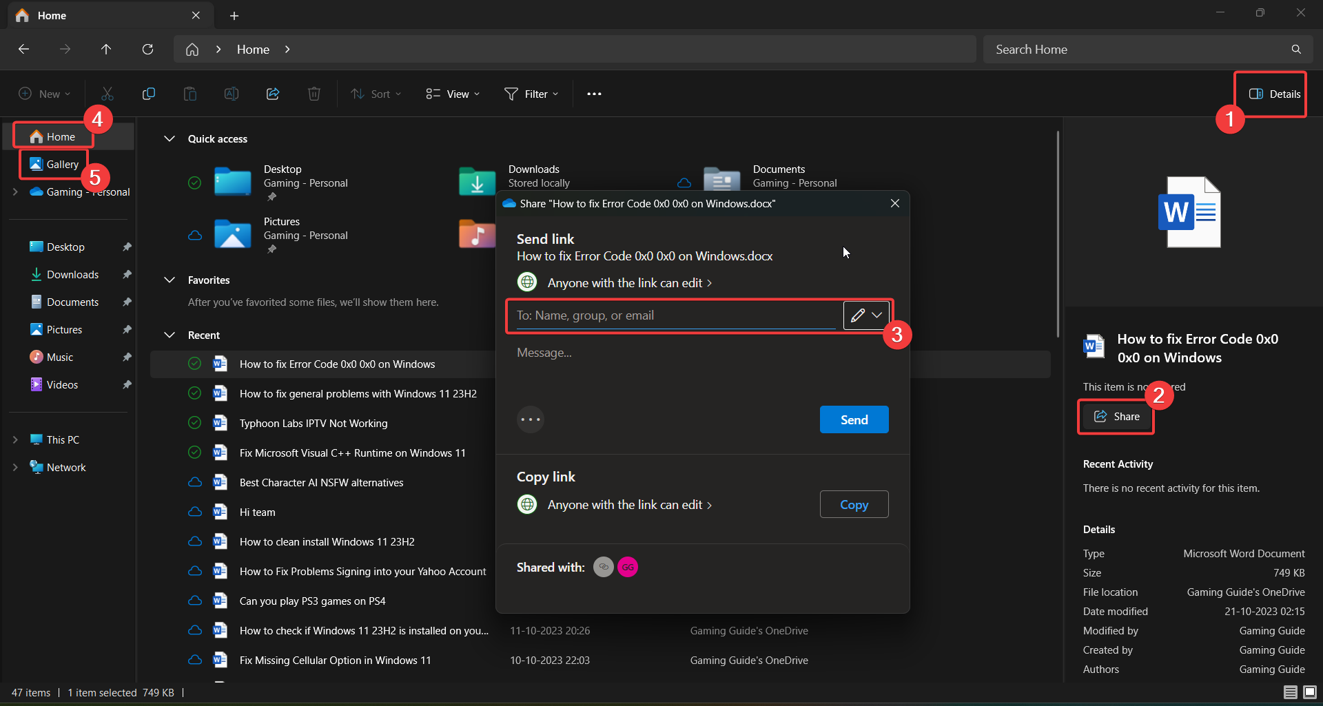Expand This PC in the sidebar
This screenshot has width=1323, height=706.
(15, 439)
